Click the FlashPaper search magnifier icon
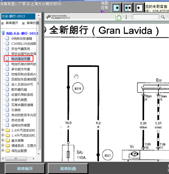The image size is (169, 174). pyautogui.click(x=163, y=17)
